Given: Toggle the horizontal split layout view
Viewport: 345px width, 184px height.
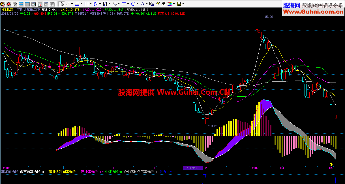Looking at the screenshot, I should tap(21, 4).
